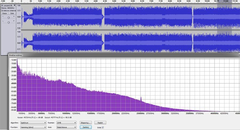Click the spectrum peak spike near 25000Hz

pyautogui.click(x=141, y=99)
